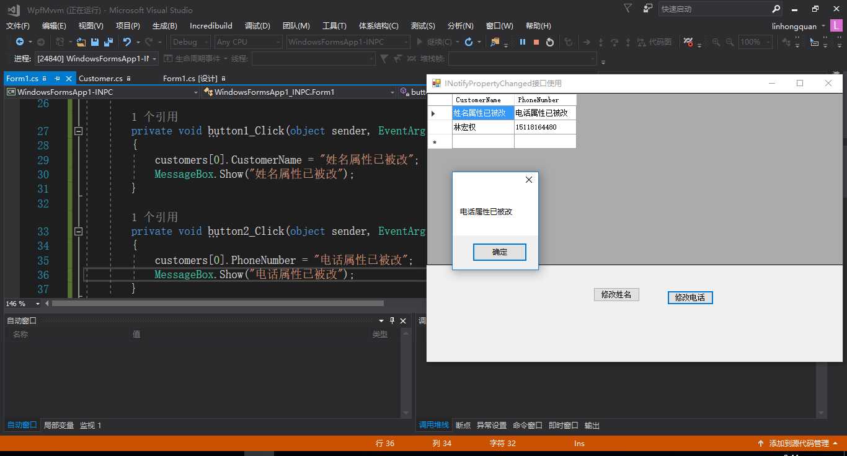The image size is (847, 456).
Task: Stop debugging with the red square icon
Action: point(536,42)
